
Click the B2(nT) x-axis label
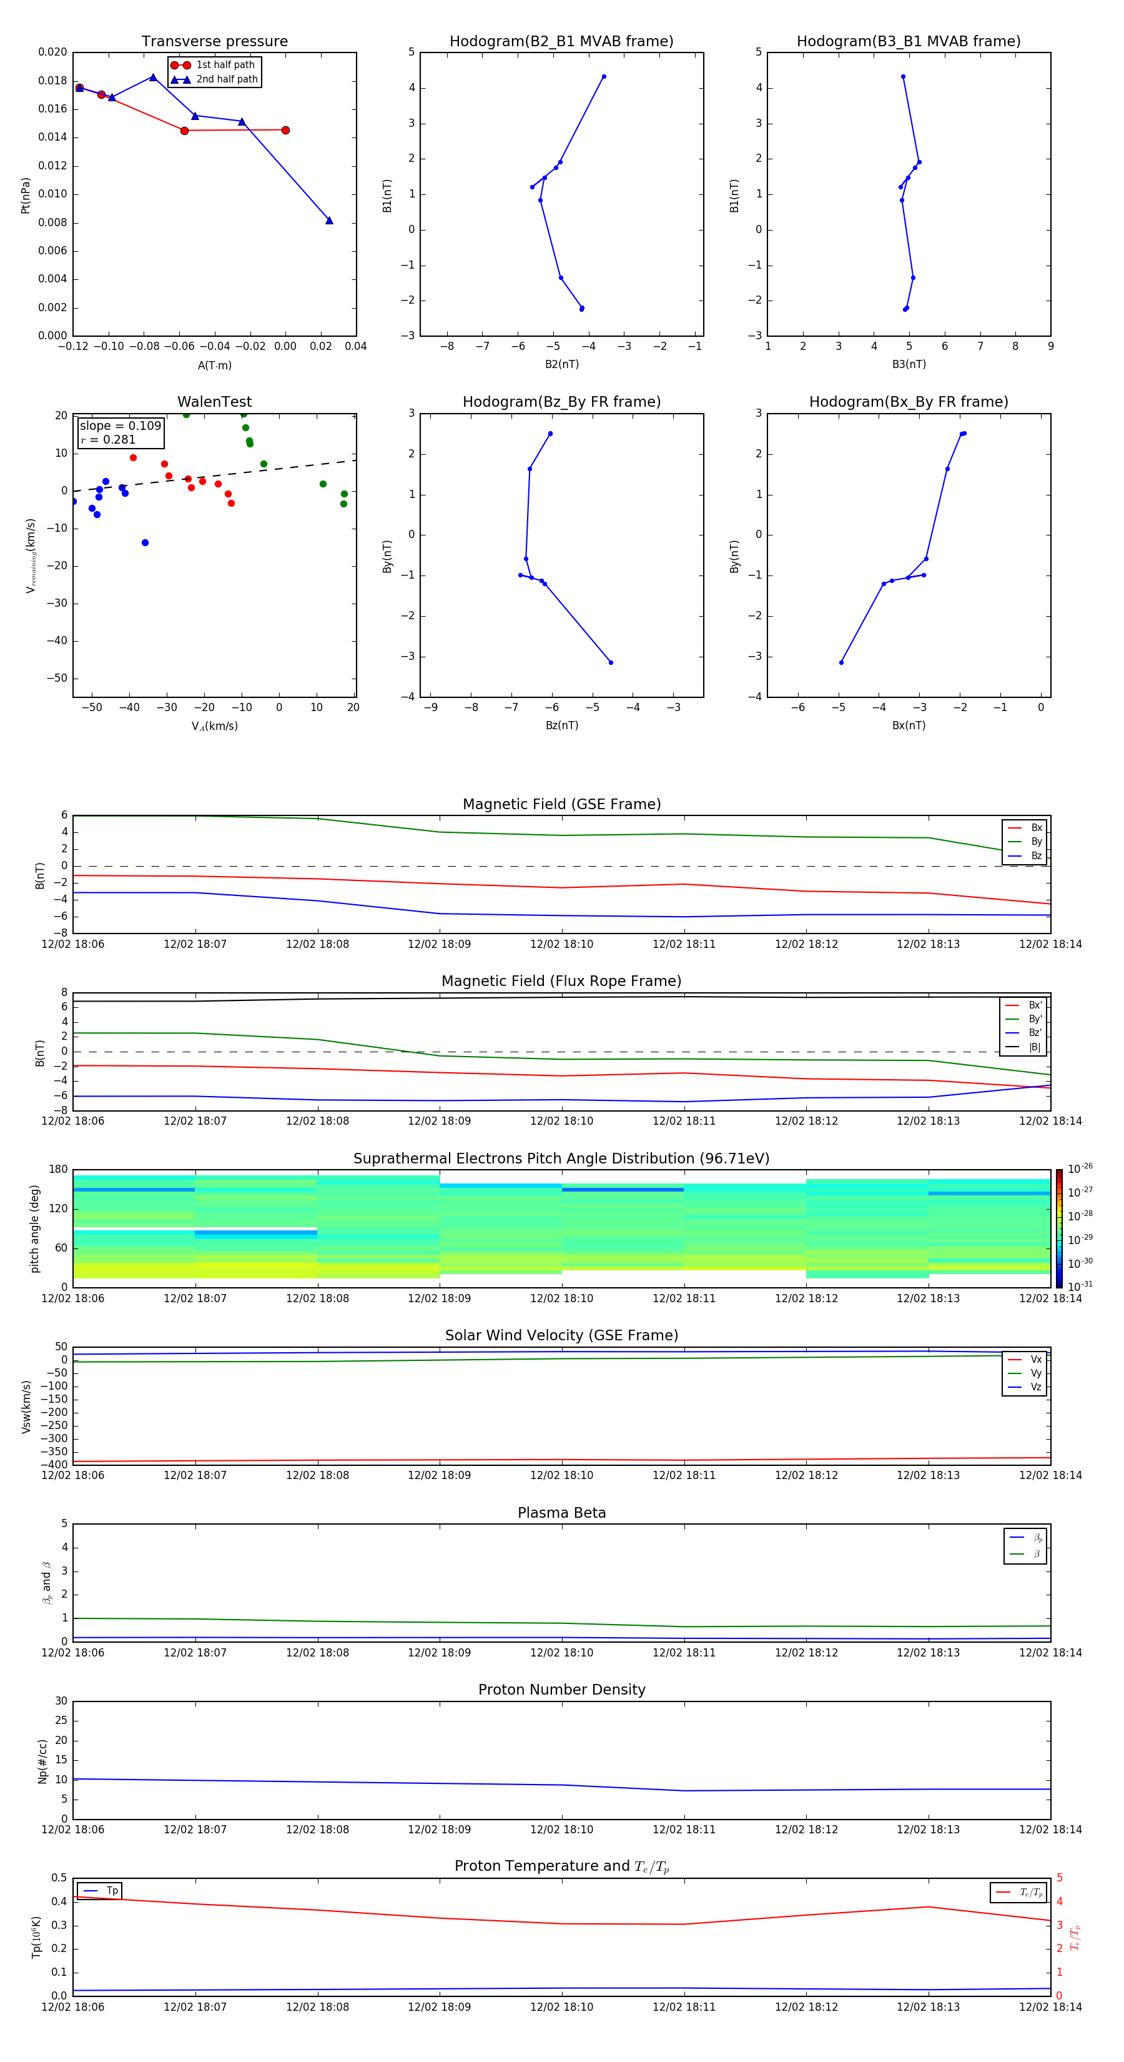pos(561,365)
